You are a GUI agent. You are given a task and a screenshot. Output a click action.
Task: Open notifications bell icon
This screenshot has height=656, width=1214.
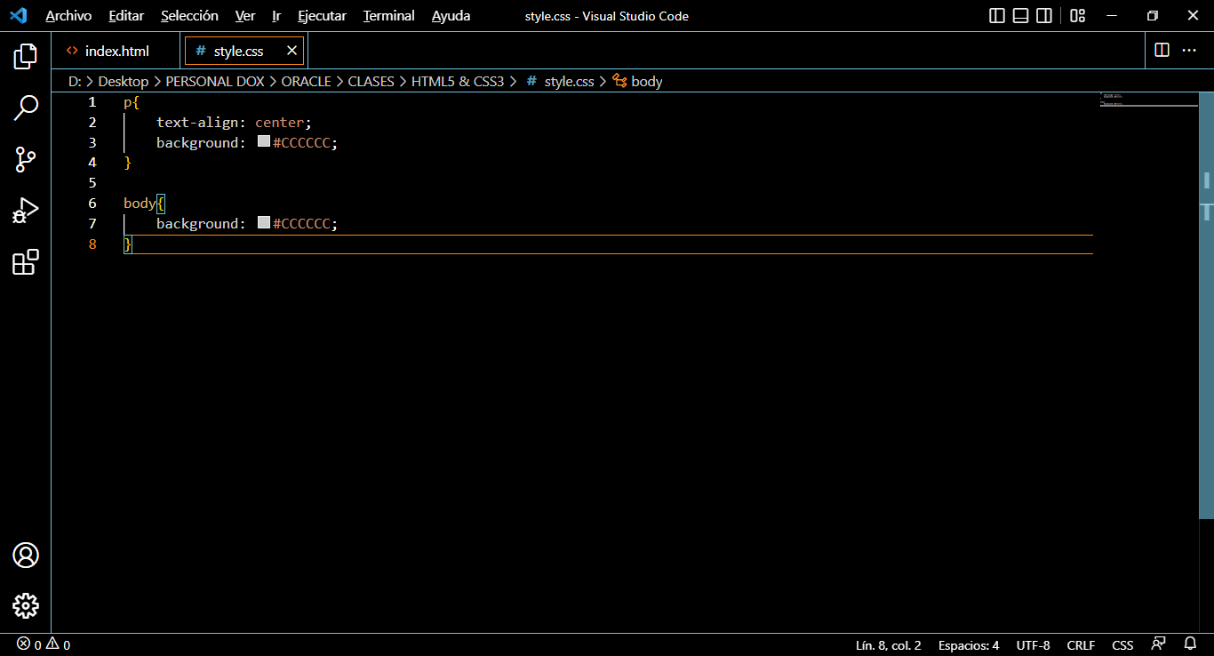1191,644
